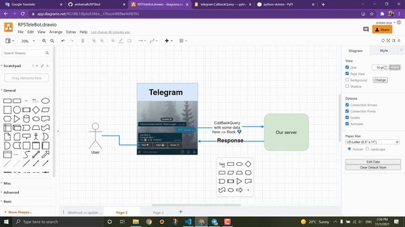Open the insert plus dropdown
The image size is (405, 227).
[168, 40]
